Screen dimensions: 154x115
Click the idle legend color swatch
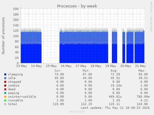pyautogui.click(x=5, y=78)
